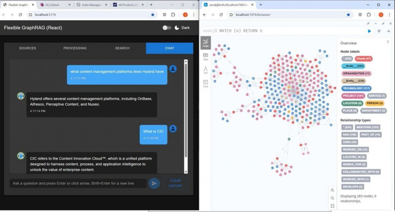Open the Text result view
Viewport: 395px width, 212px height.
206,70
